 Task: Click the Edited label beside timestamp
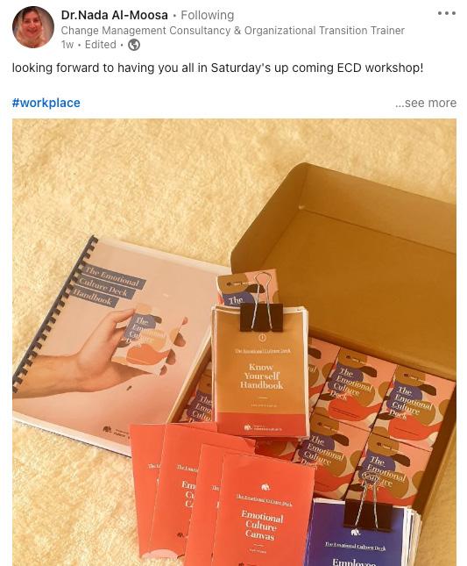point(101,45)
